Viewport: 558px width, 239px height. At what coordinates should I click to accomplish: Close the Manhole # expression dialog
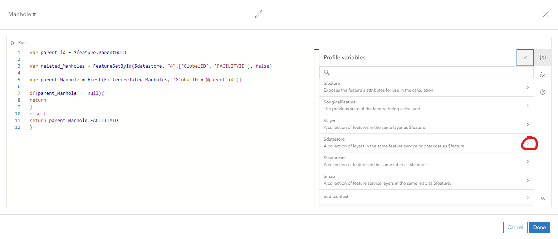point(545,14)
